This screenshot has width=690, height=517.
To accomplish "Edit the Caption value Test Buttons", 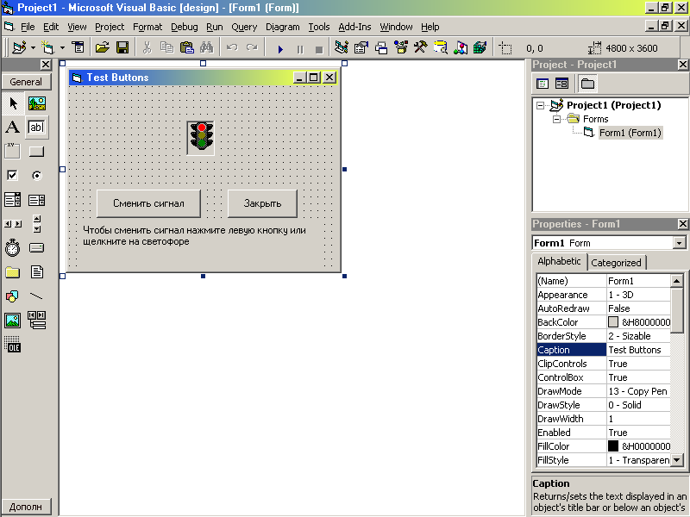I will point(638,350).
